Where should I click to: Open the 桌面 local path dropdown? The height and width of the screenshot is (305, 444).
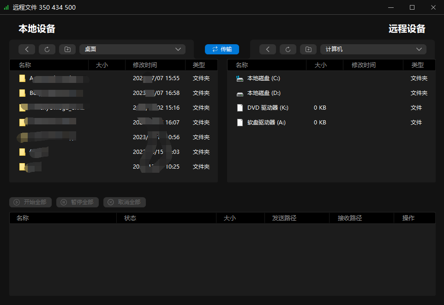(x=132, y=49)
